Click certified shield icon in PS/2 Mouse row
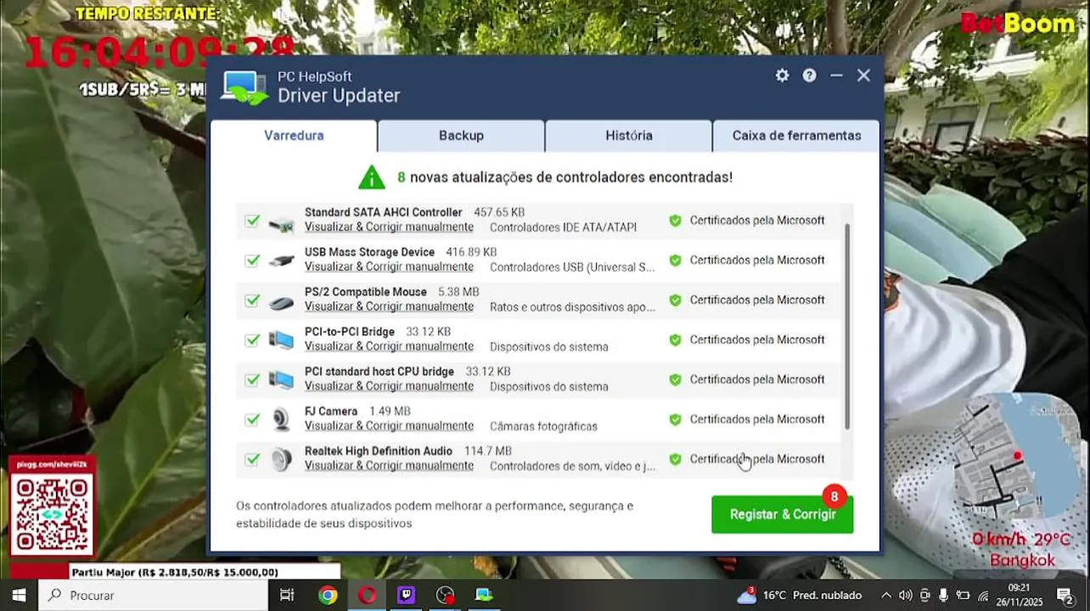Viewport: 1090px width, 611px height. coord(675,300)
